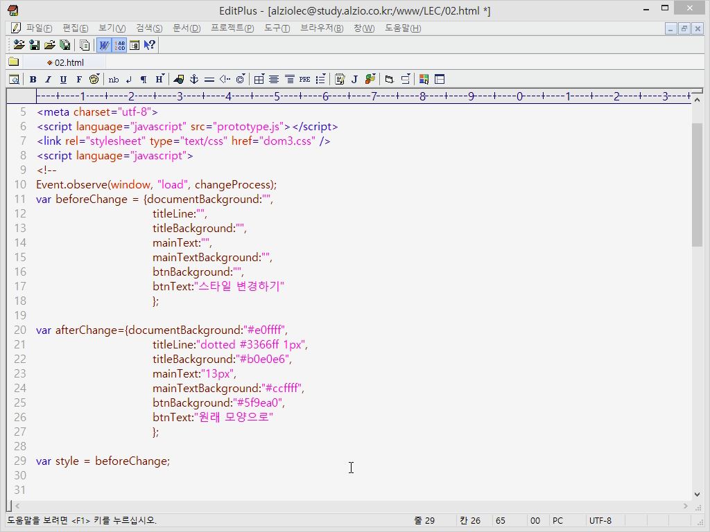Click the value "#5f9ea0" on line 25
The width and height of the screenshot is (710, 532).
pyautogui.click(x=258, y=402)
